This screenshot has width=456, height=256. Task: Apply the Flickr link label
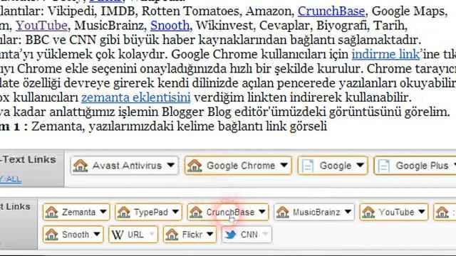[192, 235]
